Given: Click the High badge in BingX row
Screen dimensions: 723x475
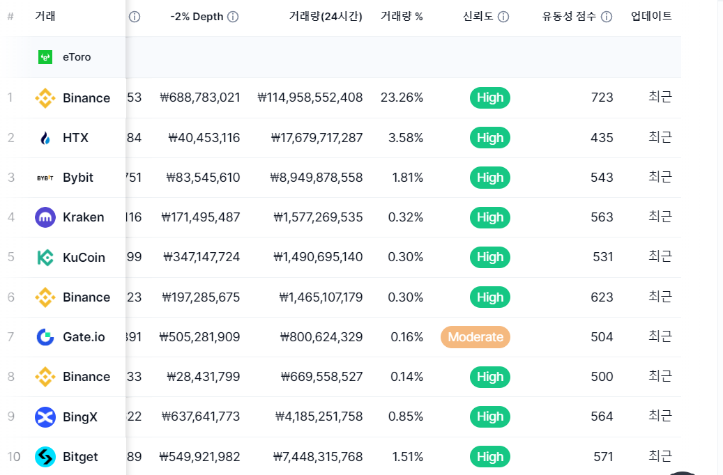Looking at the screenshot, I should (x=489, y=417).
